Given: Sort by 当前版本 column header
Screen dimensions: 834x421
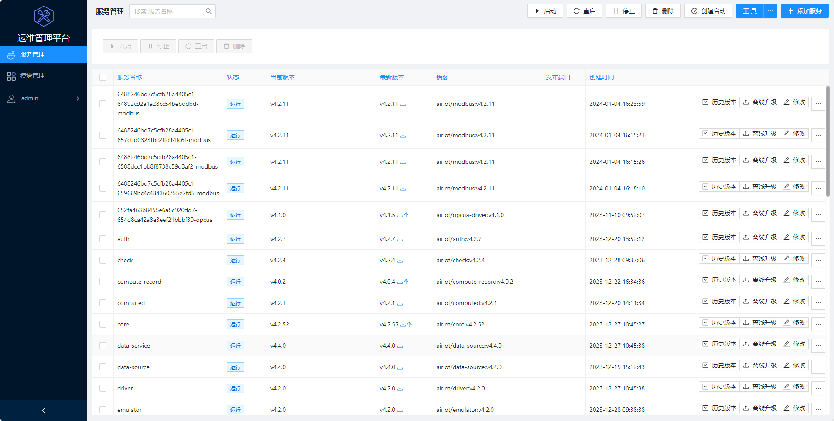Looking at the screenshot, I should click(x=283, y=77).
